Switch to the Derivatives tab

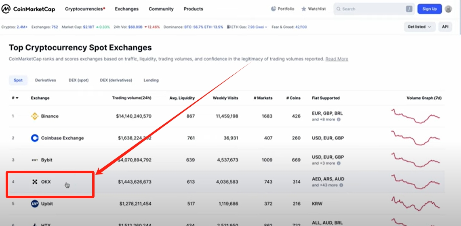point(46,80)
